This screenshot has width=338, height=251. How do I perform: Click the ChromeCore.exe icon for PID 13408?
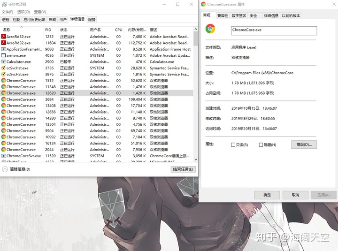(3, 106)
